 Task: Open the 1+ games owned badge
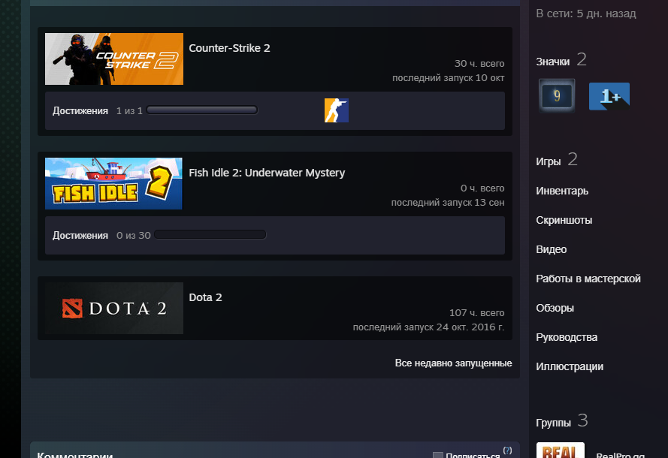(x=609, y=96)
